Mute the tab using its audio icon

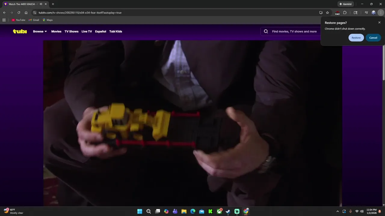[x=41, y=4]
